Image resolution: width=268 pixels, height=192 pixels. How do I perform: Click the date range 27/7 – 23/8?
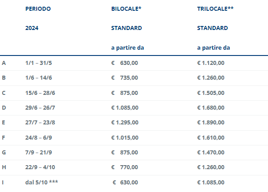(x=40, y=123)
